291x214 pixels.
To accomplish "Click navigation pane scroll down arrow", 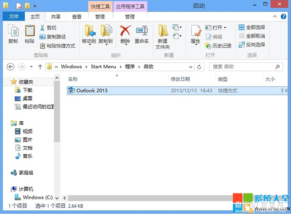I will click(57, 198).
